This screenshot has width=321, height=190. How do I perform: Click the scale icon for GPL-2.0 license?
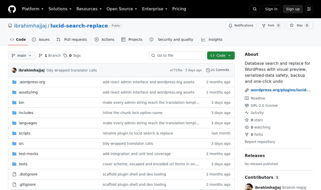247,105
